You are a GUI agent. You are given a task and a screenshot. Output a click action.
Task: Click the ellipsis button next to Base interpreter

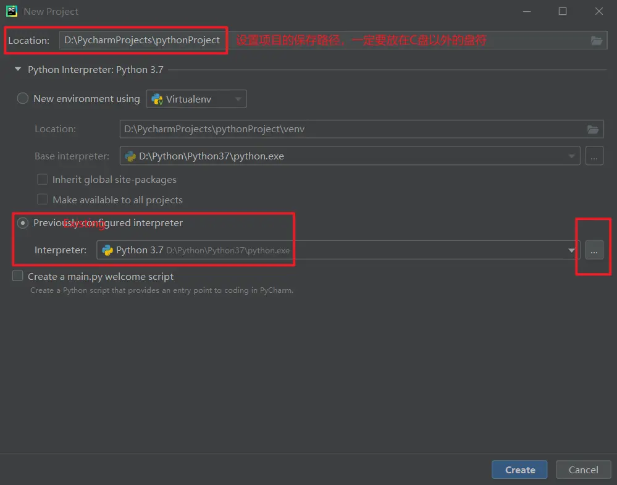(594, 156)
